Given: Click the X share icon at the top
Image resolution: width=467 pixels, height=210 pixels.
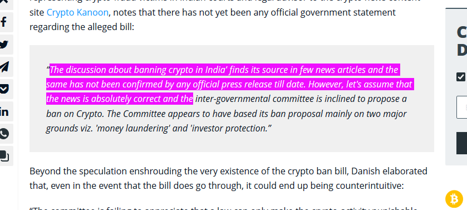Looking at the screenshot, I should (4, 3).
